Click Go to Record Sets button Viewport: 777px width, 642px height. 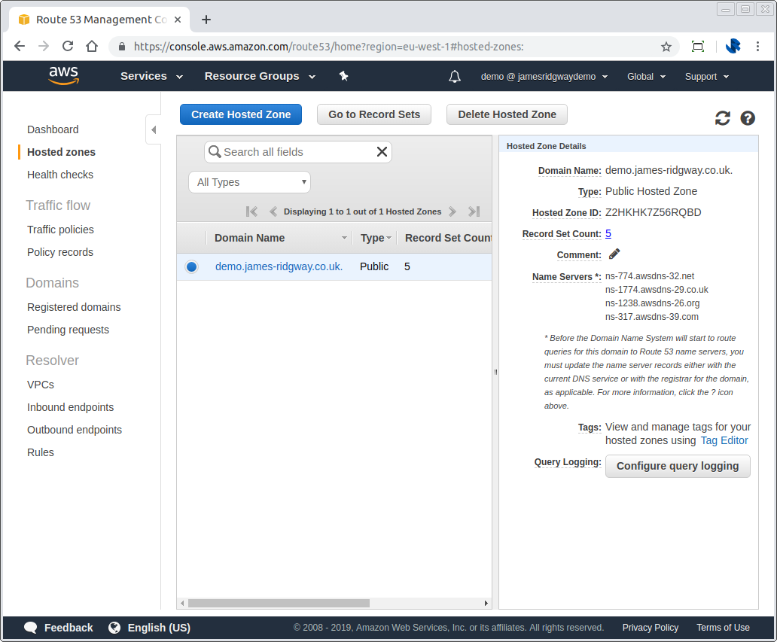[374, 114]
